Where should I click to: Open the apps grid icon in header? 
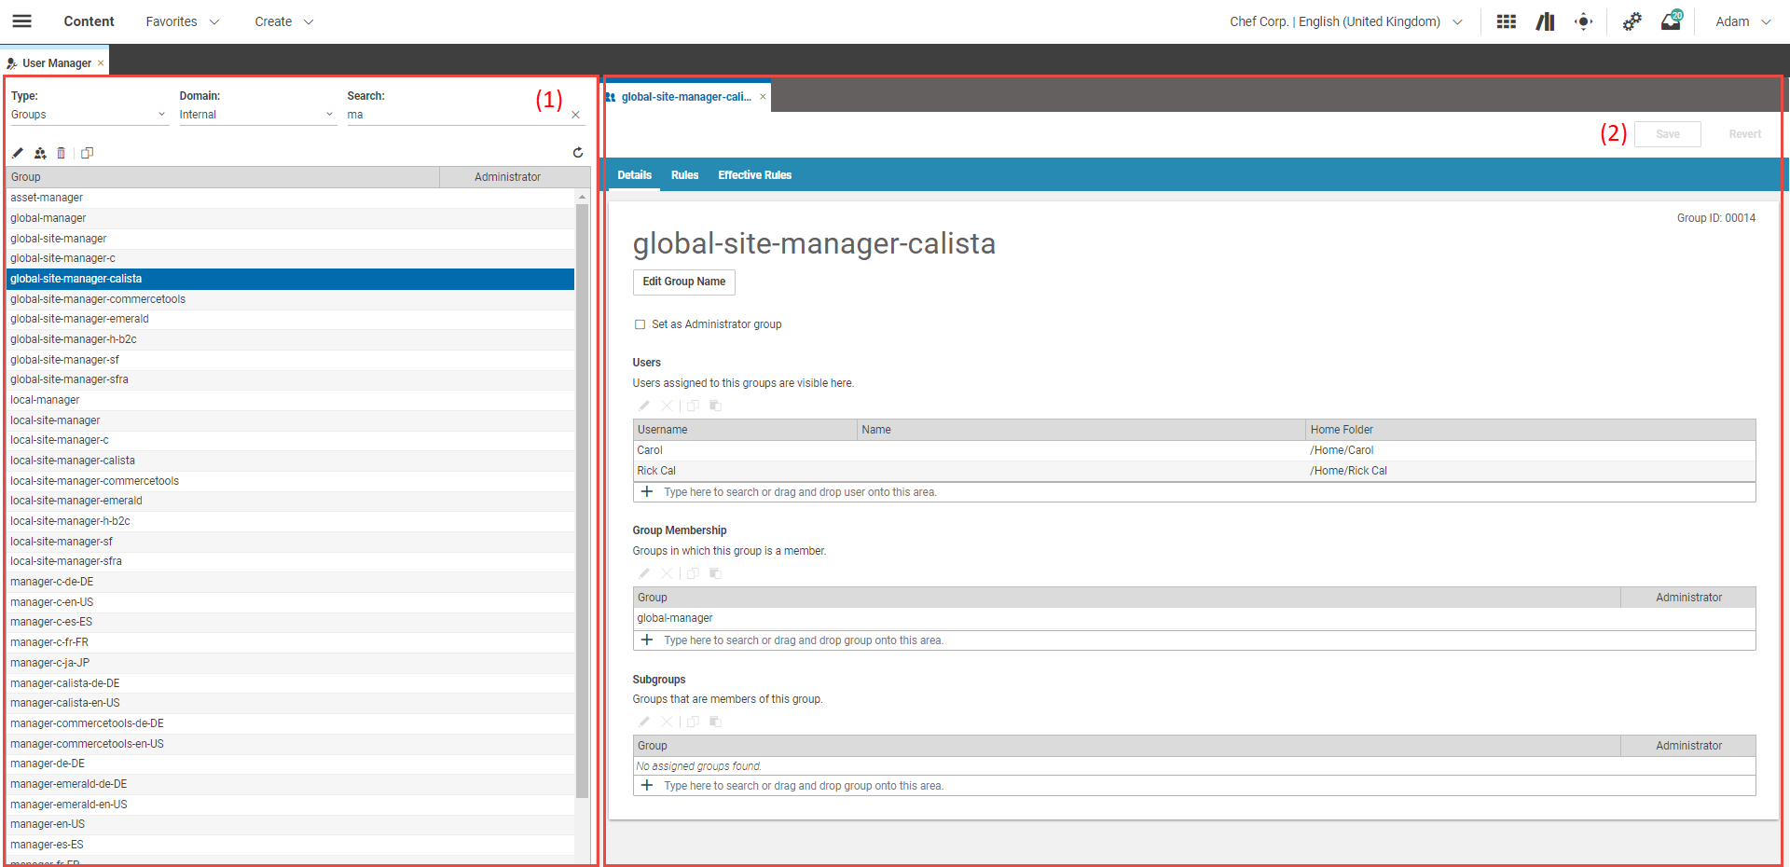(1506, 21)
